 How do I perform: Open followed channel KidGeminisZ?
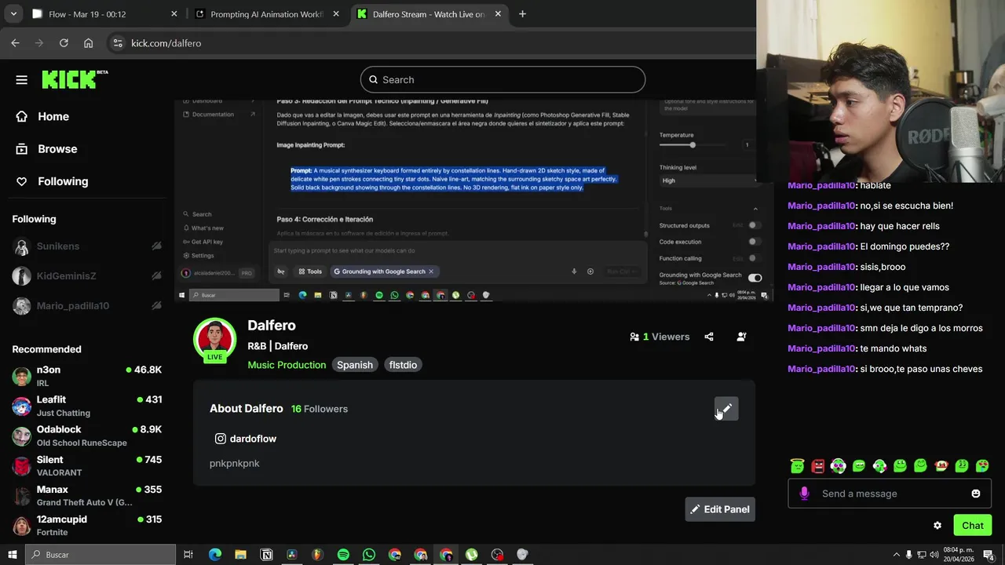87,276
